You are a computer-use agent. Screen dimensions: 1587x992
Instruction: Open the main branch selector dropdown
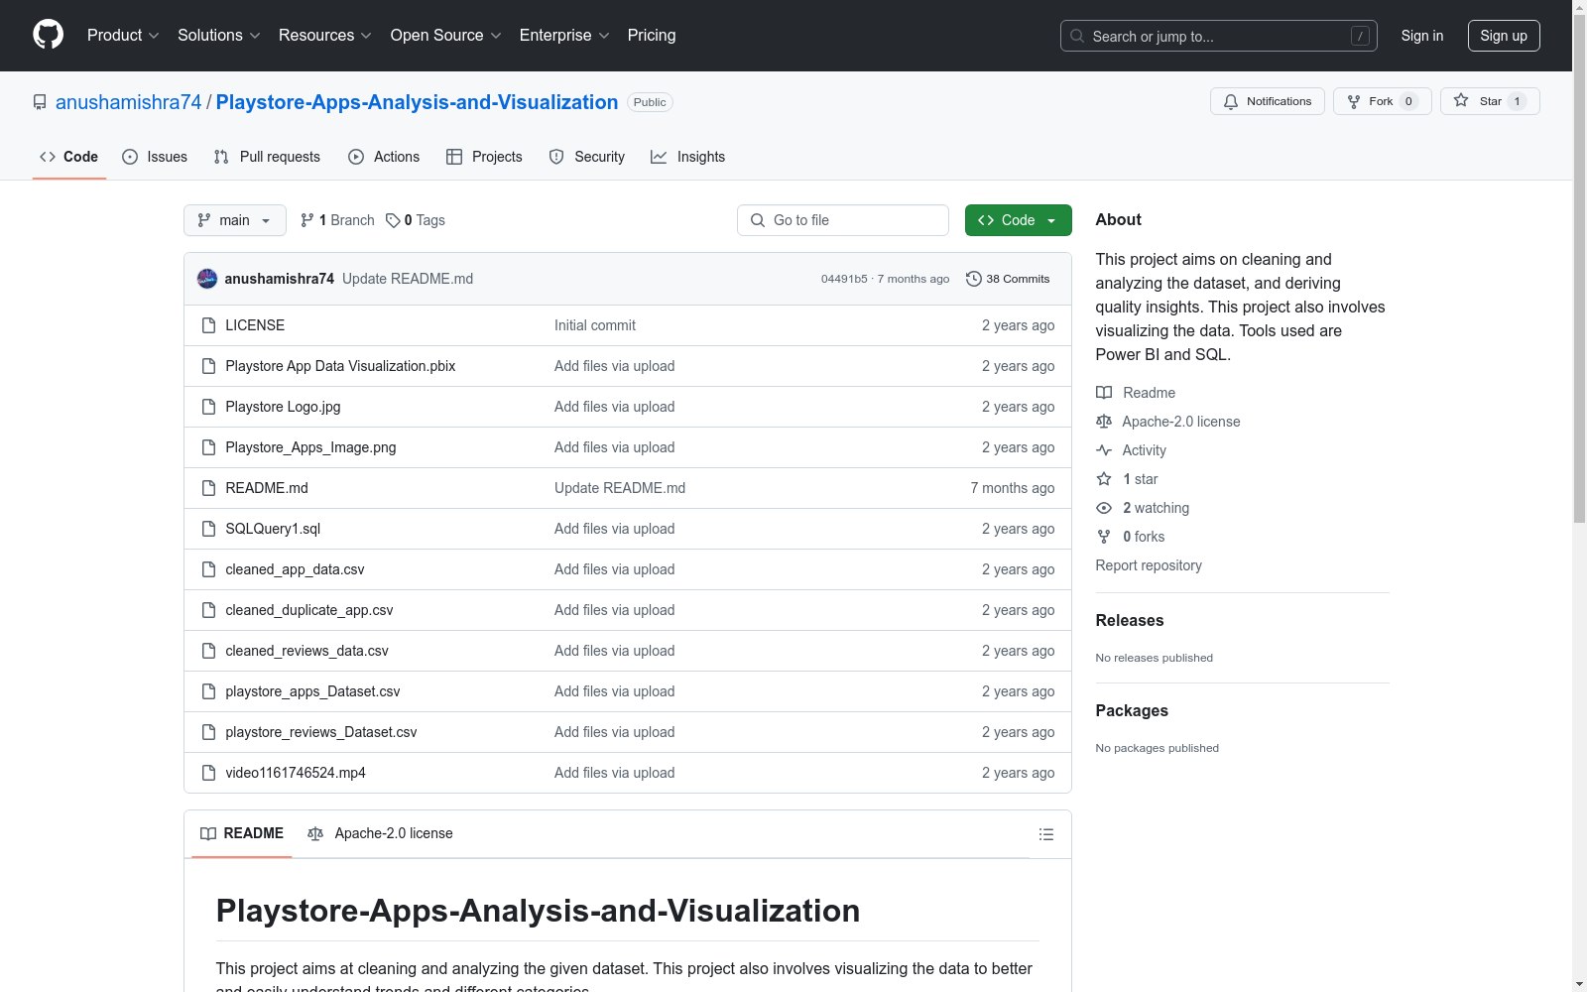(x=235, y=220)
